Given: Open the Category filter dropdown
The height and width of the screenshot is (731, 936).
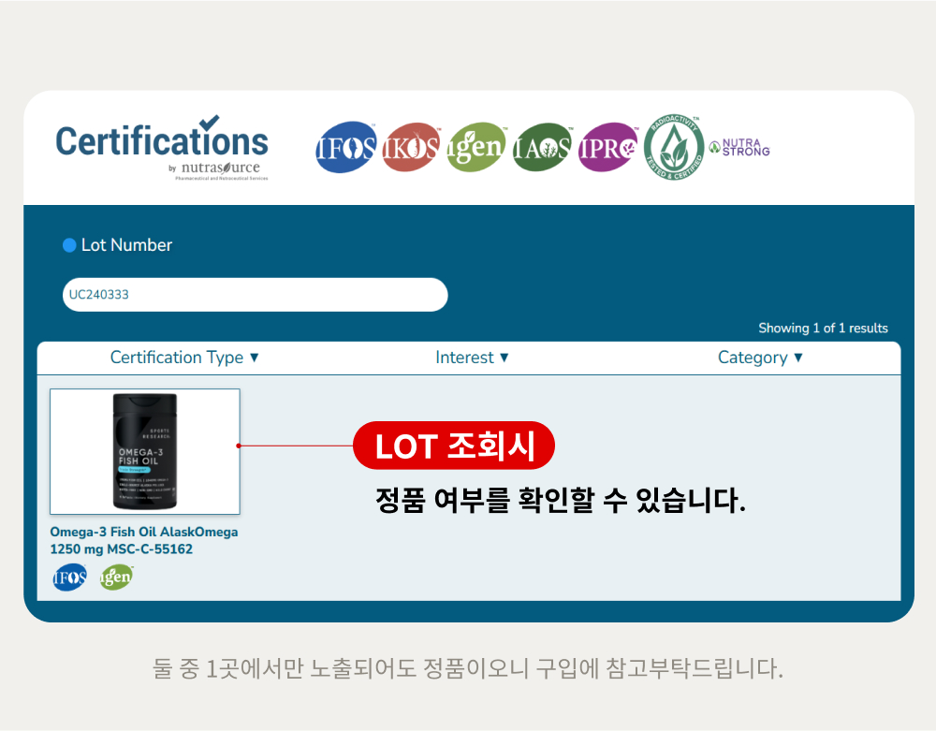Looking at the screenshot, I should tap(760, 358).
